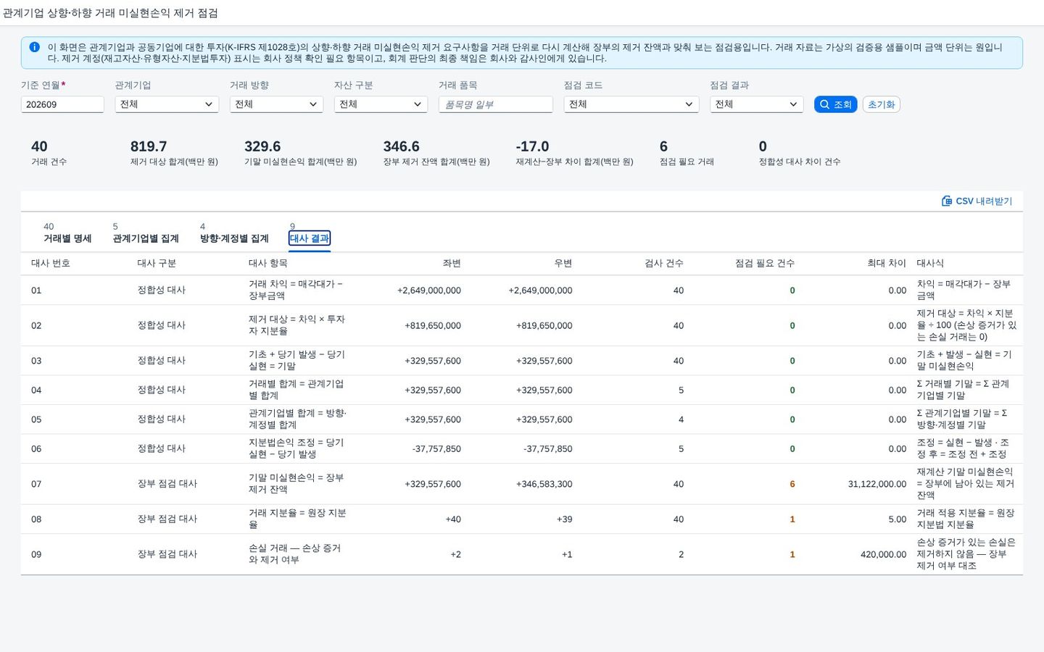Viewport: 1044px width, 652px height.
Task: Click the 대사식 column header
Action: (x=930, y=263)
